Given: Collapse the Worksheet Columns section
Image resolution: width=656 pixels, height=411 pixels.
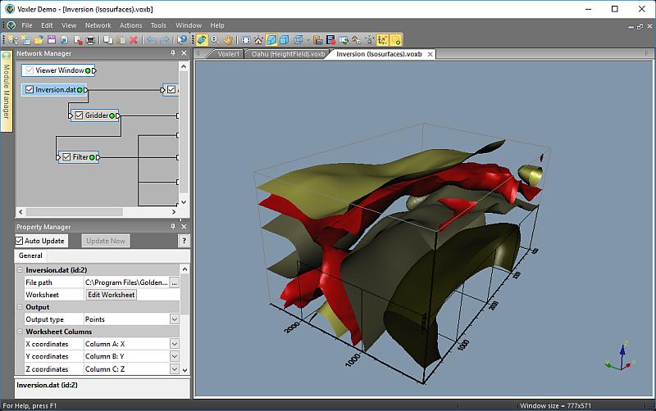Looking at the screenshot, I should [x=20, y=332].
